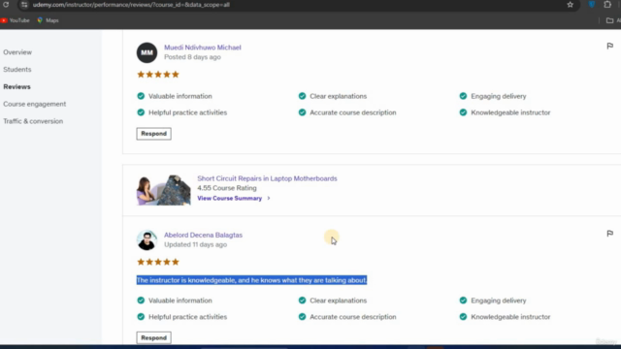This screenshot has height=349, width=621.
Task: Click 'Posted 8 days ago' text
Action: click(x=192, y=57)
